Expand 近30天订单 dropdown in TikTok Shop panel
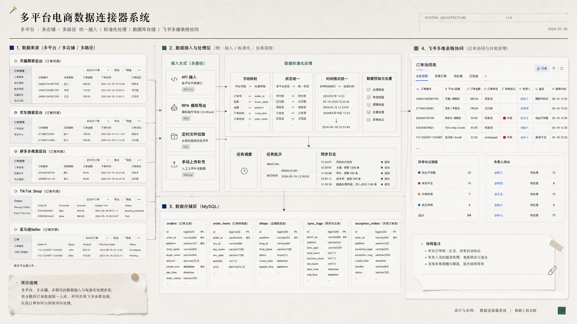This screenshot has height=324, width=577. (x=97, y=200)
